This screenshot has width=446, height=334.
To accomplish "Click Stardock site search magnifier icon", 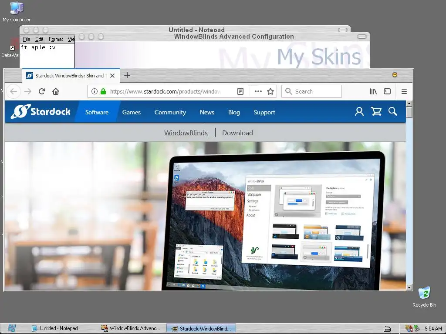I will (x=393, y=111).
